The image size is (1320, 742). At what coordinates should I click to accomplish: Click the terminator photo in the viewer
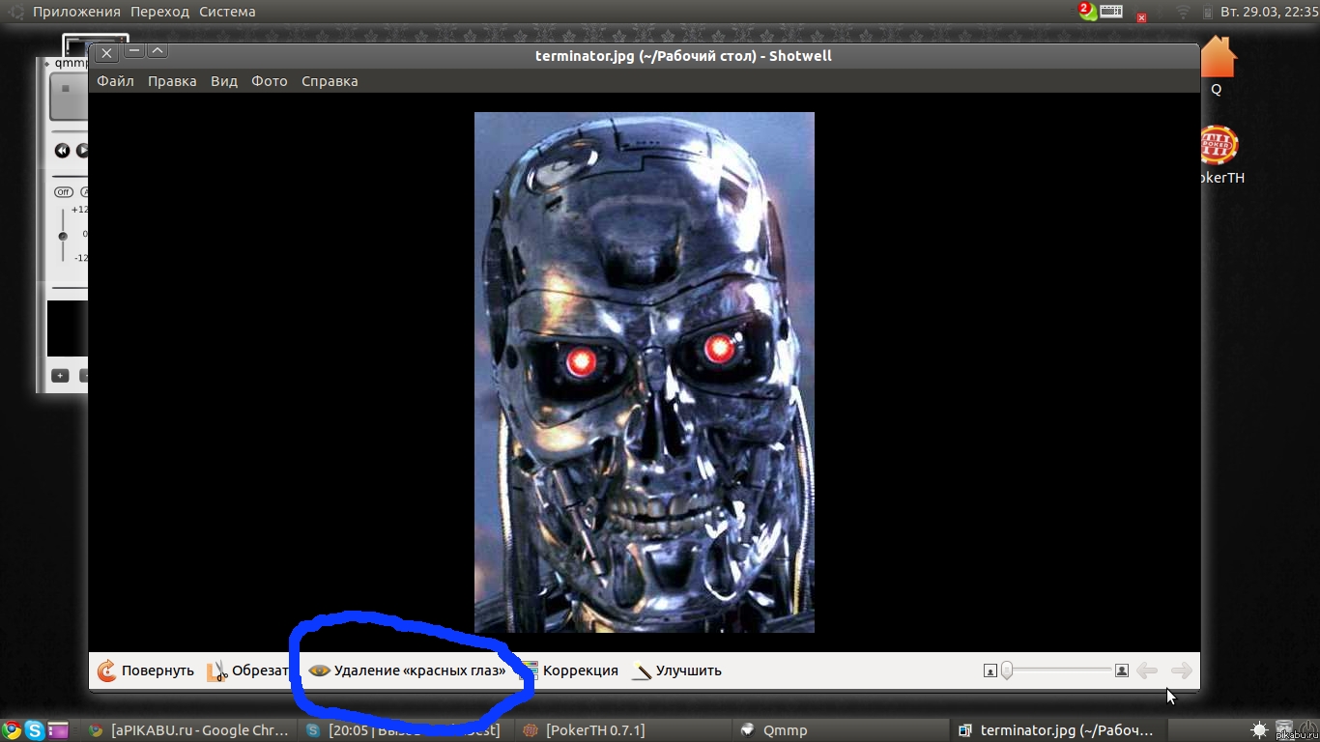tap(645, 372)
